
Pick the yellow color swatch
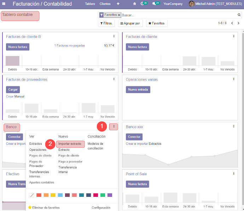coord(53,195)
